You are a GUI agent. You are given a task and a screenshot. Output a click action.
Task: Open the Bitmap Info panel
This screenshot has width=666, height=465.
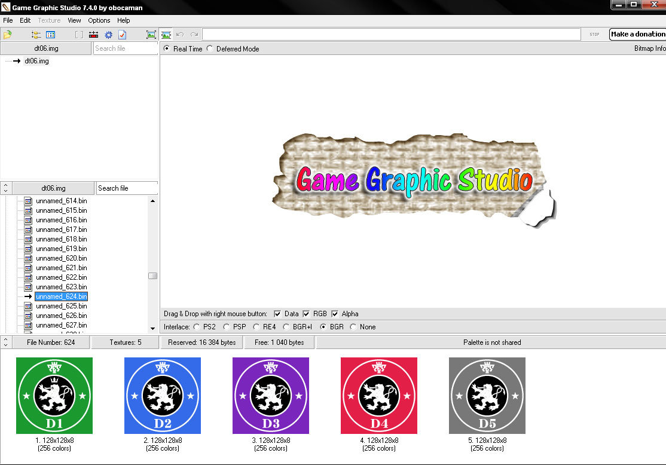pos(650,48)
